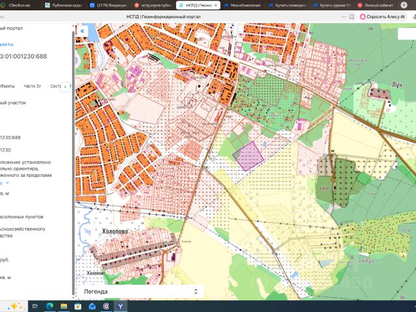Launch Microsoft Edge from the taskbar

pyautogui.click(x=49, y=306)
